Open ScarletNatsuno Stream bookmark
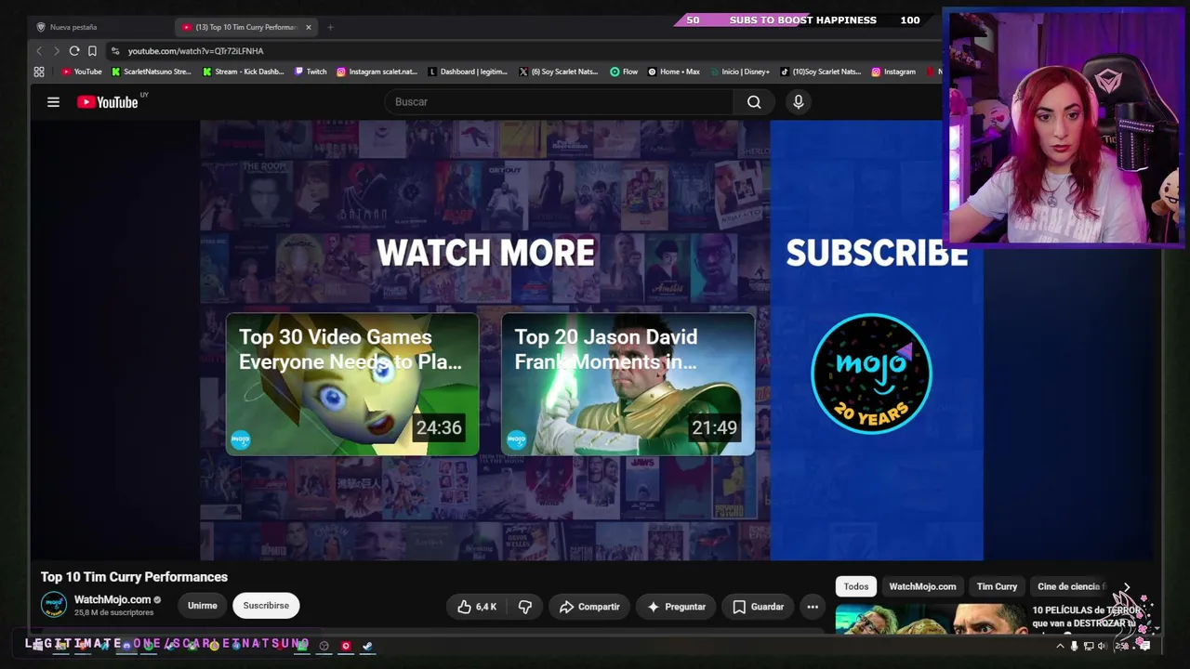 [x=152, y=72]
